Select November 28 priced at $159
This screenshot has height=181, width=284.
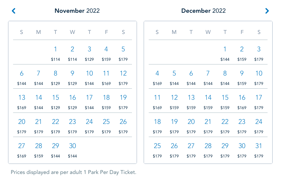(x=39, y=149)
